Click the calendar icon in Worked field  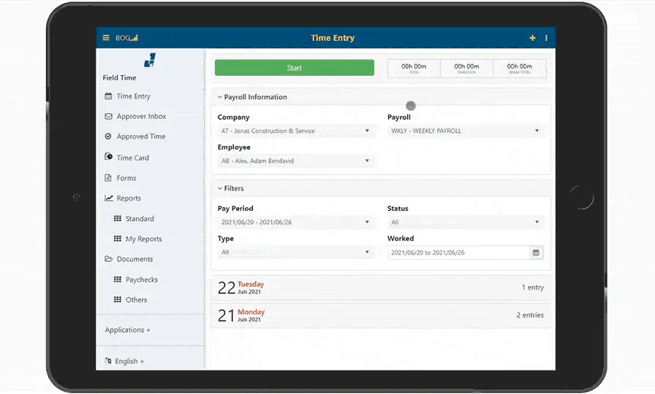[536, 252]
